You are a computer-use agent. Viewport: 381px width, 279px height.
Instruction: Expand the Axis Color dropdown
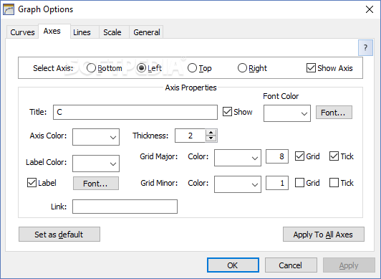coord(96,137)
